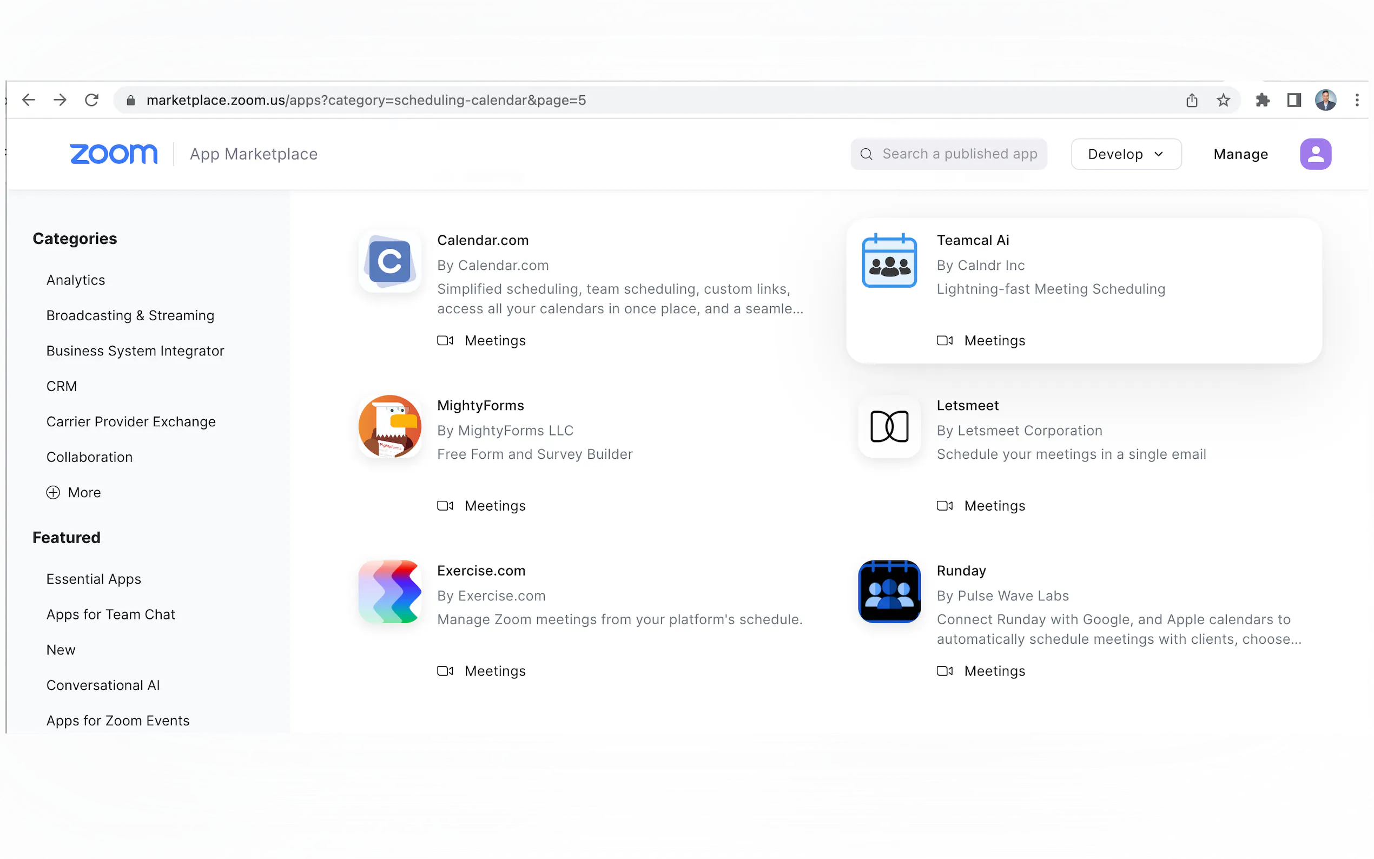
Task: Open the Exercise.com colorful logo
Action: 389,592
